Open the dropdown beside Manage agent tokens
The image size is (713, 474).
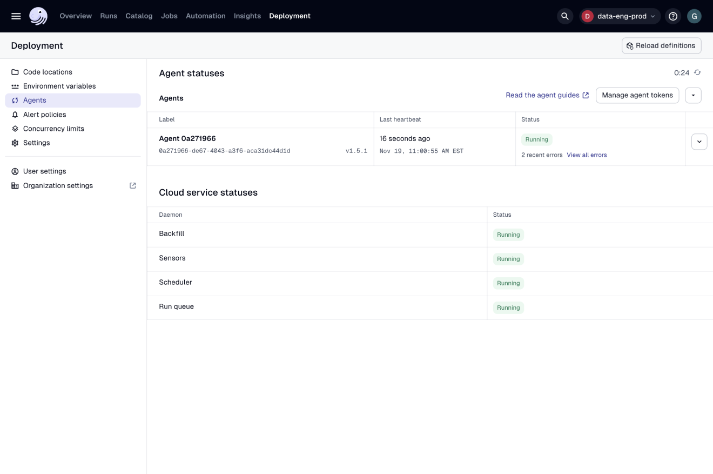click(x=693, y=95)
